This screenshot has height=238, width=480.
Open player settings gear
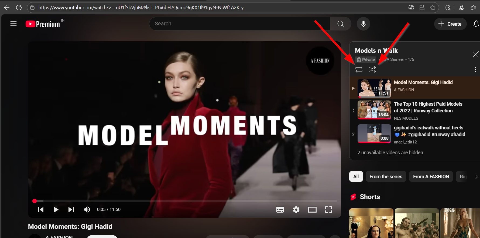296,210
